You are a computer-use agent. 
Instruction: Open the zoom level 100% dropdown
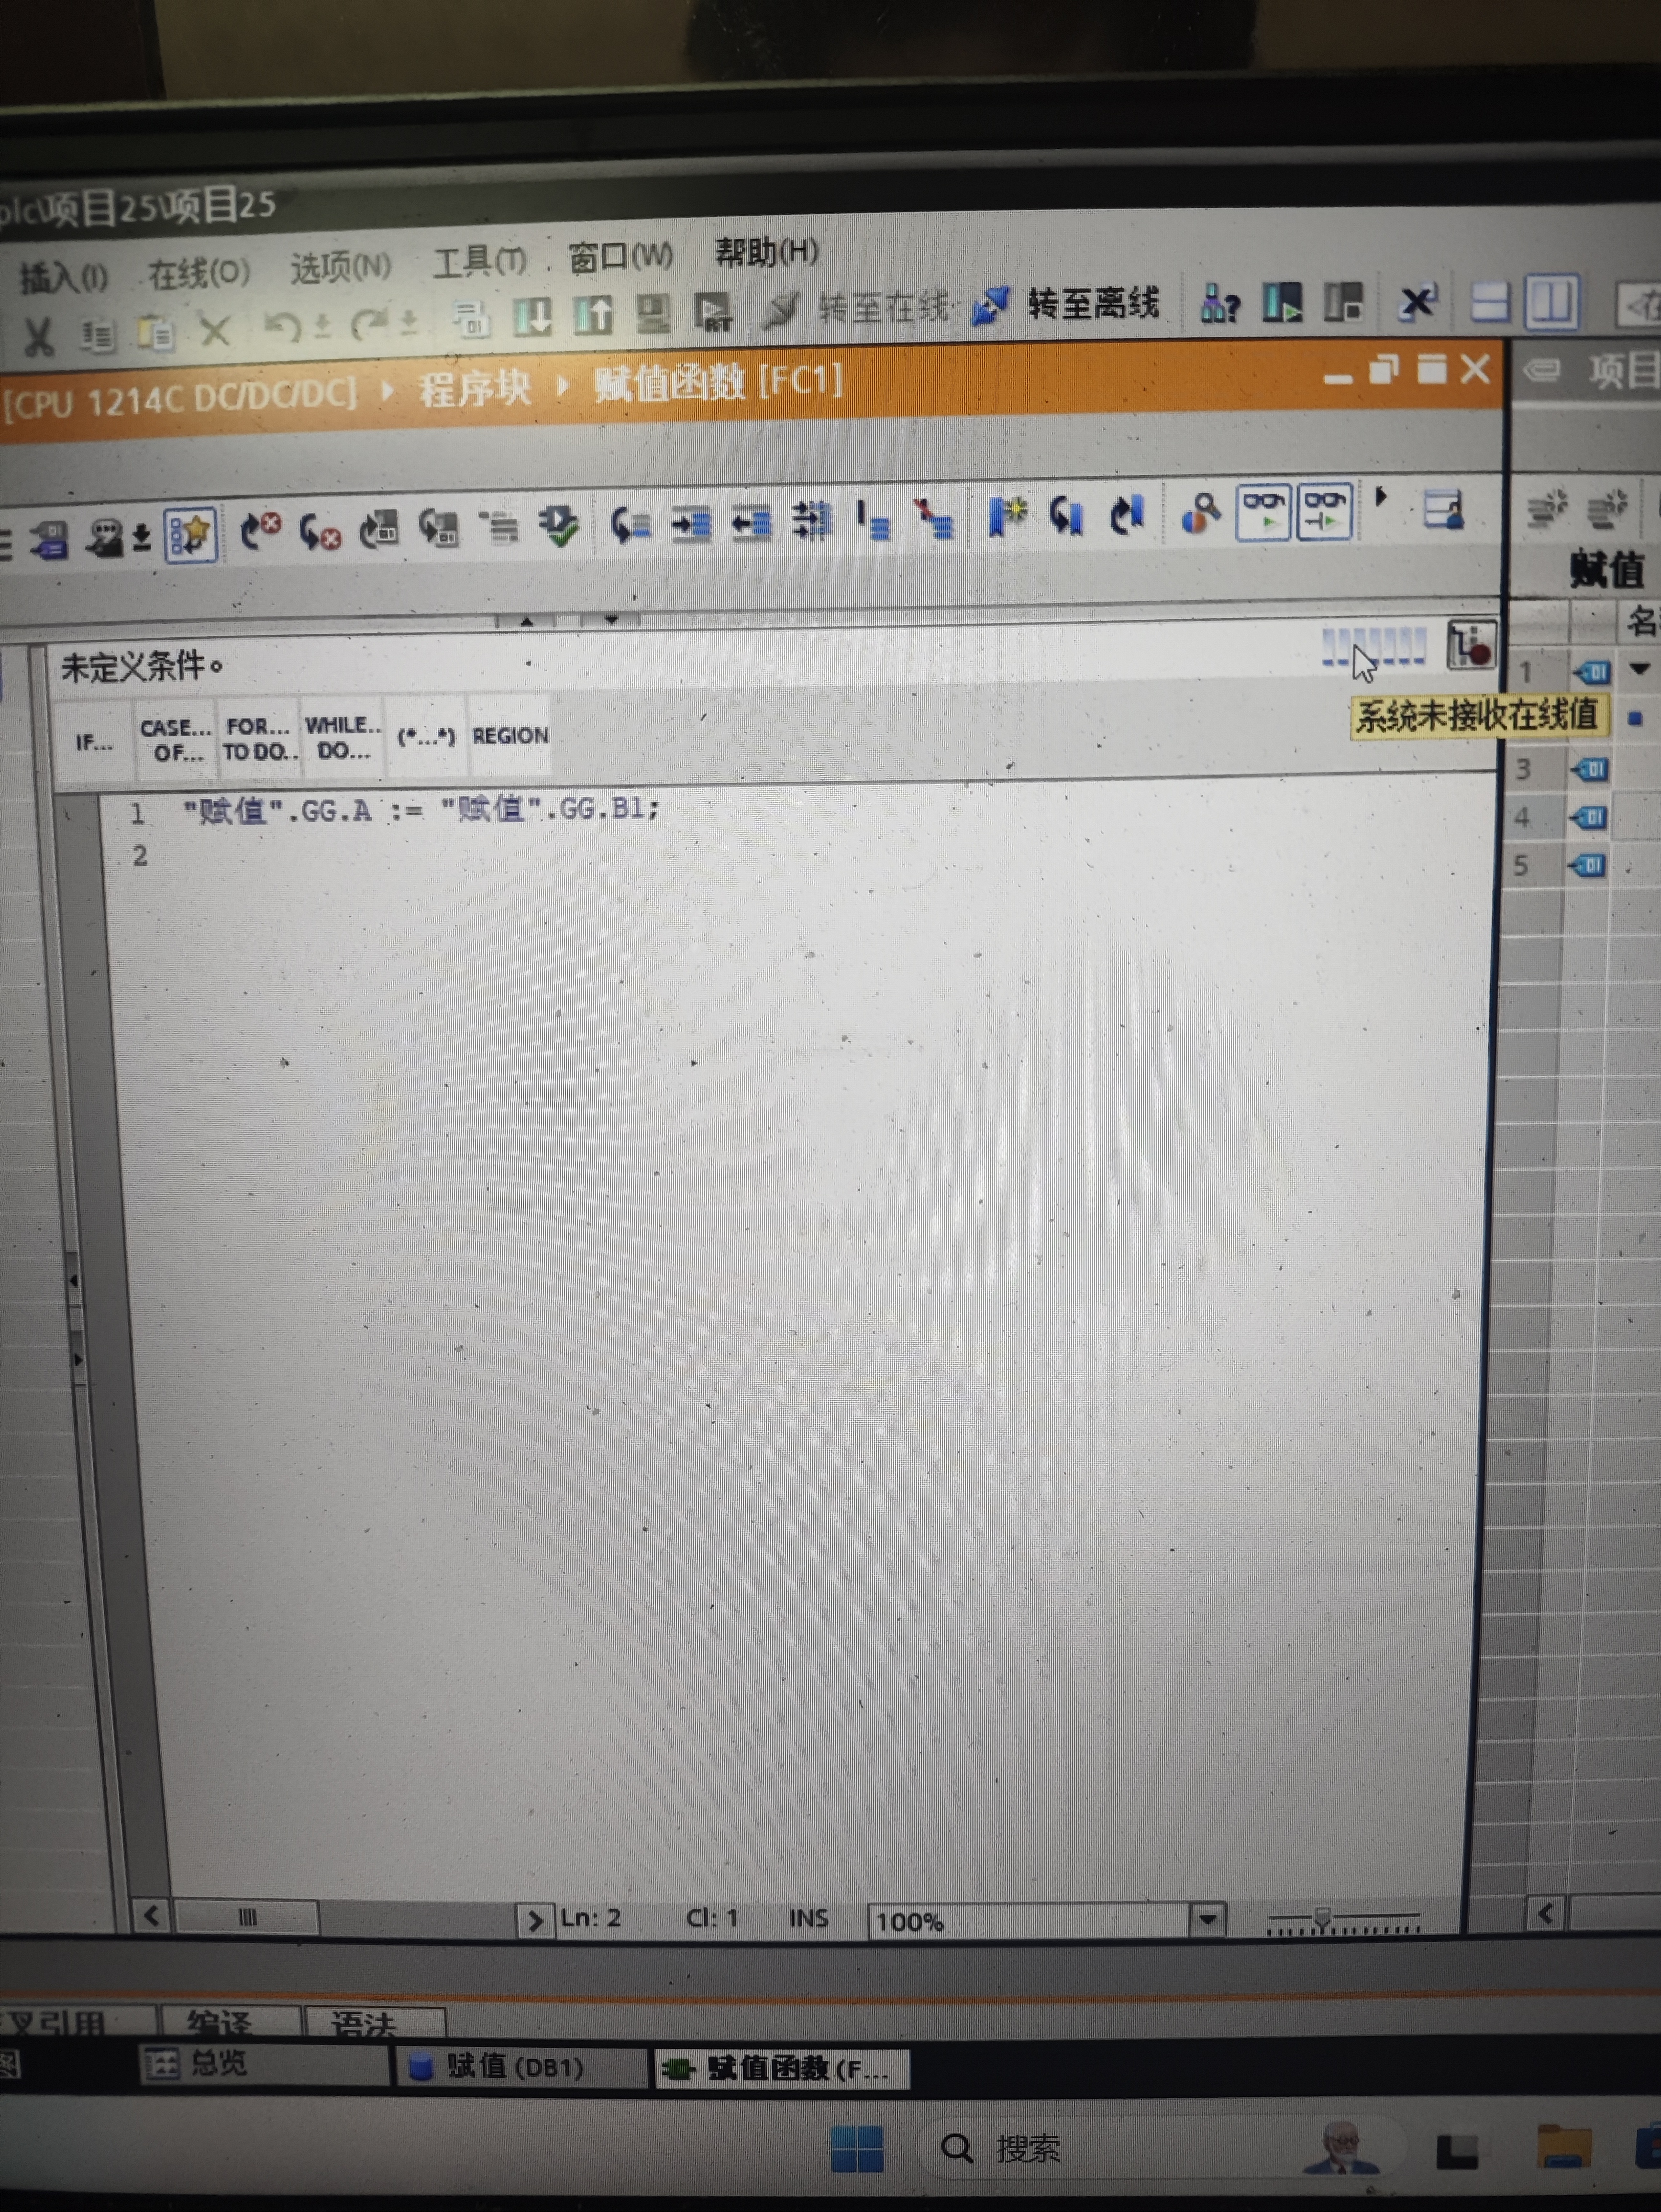point(1207,1919)
